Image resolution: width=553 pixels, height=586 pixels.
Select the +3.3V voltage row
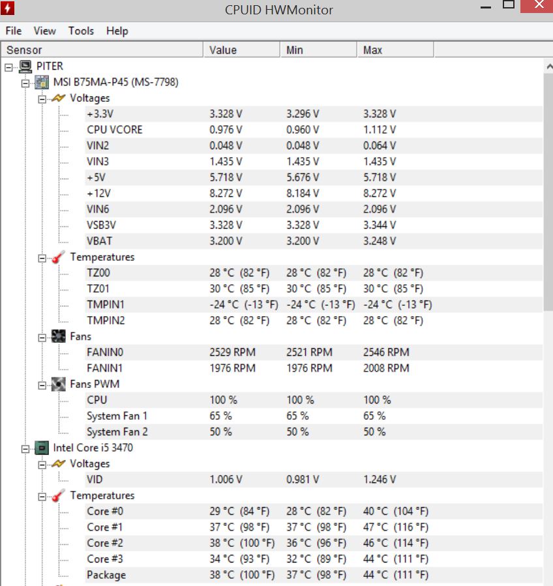[x=313, y=114]
